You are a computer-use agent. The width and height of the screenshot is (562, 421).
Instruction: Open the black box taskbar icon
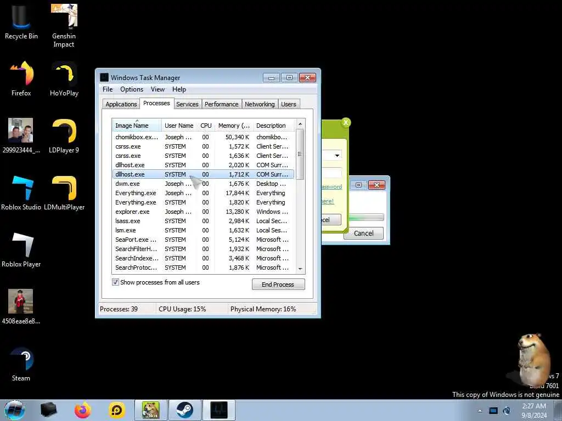click(49, 410)
